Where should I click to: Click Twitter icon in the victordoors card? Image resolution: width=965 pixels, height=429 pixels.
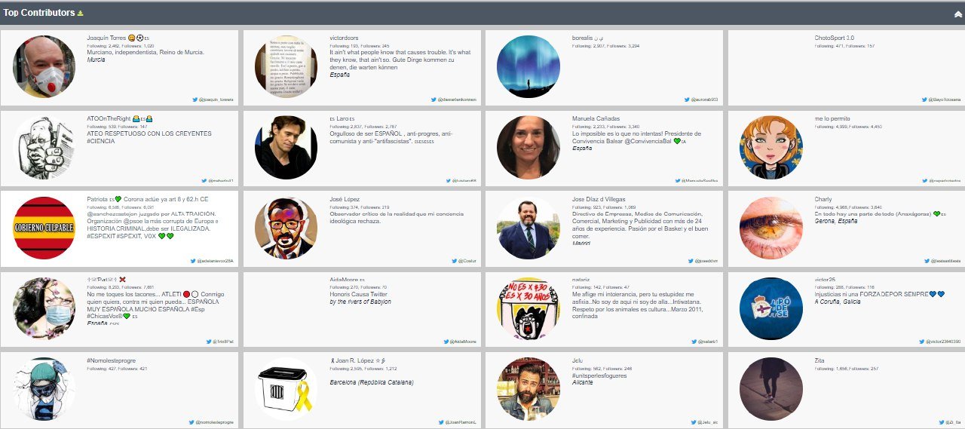click(x=433, y=100)
